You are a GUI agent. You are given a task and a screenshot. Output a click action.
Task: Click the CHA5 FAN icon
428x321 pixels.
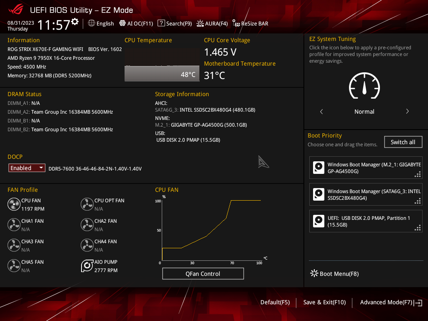click(x=14, y=265)
